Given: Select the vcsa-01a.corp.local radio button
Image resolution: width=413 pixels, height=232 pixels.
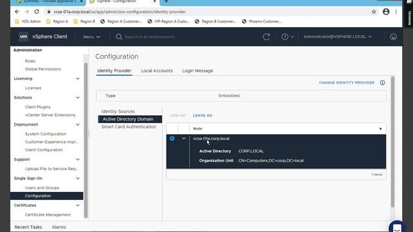Looking at the screenshot, I should pyautogui.click(x=172, y=139).
